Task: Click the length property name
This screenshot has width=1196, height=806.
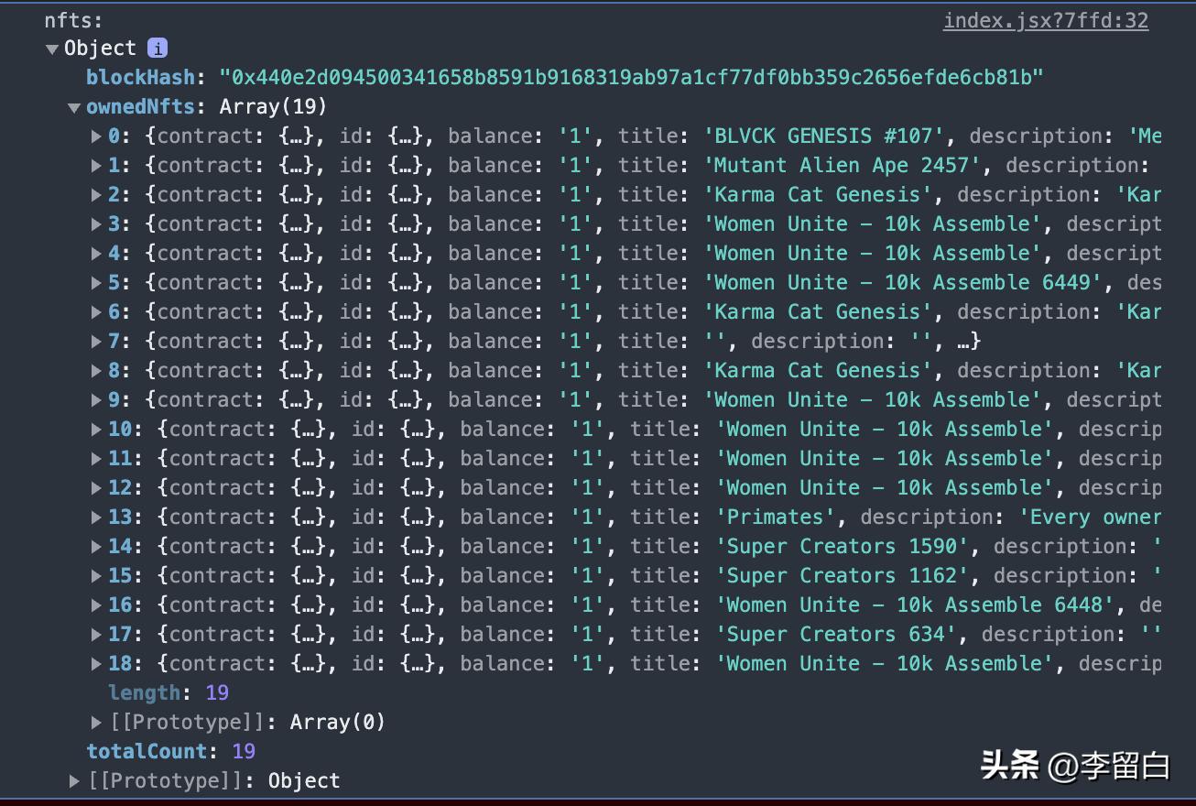Action: (x=144, y=693)
